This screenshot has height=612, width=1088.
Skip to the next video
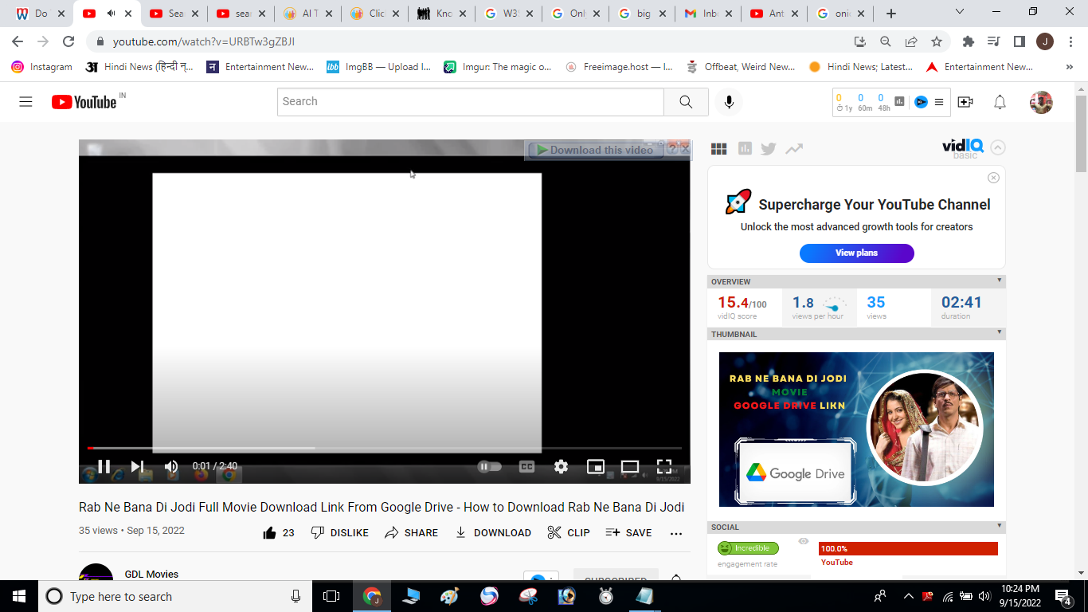138,466
